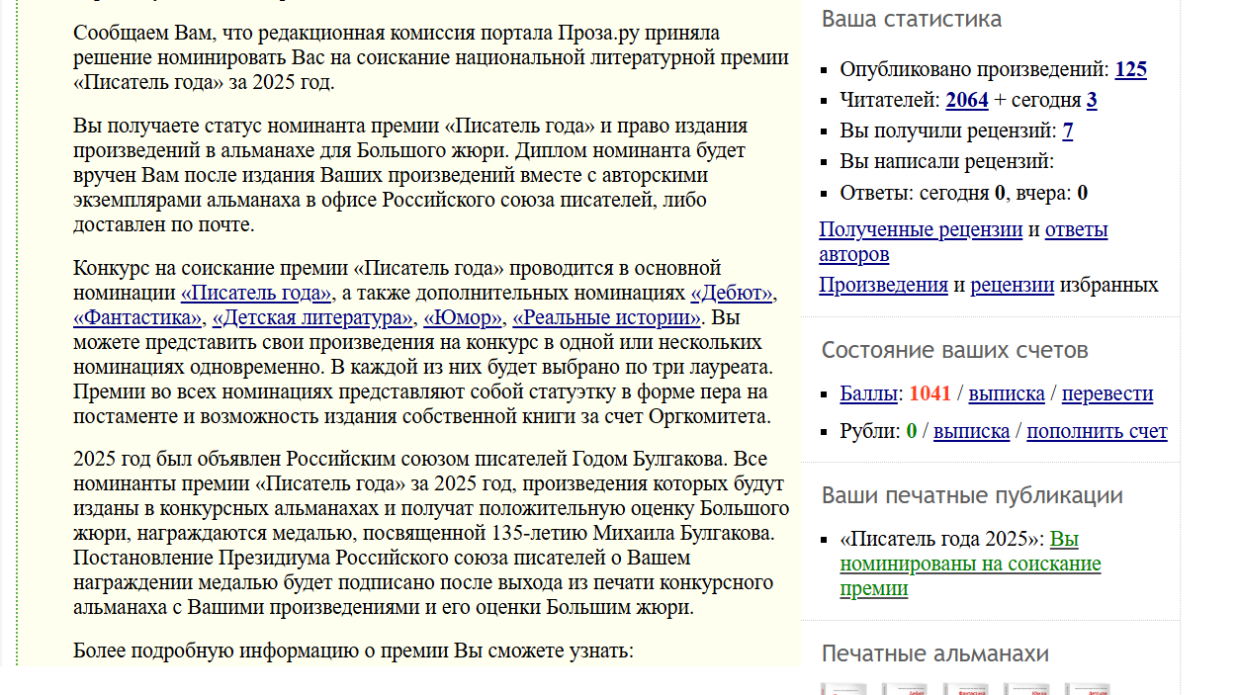The image size is (1239, 695).
Task: Click the Состояние ваших счетов heading
Action: pyautogui.click(x=954, y=350)
